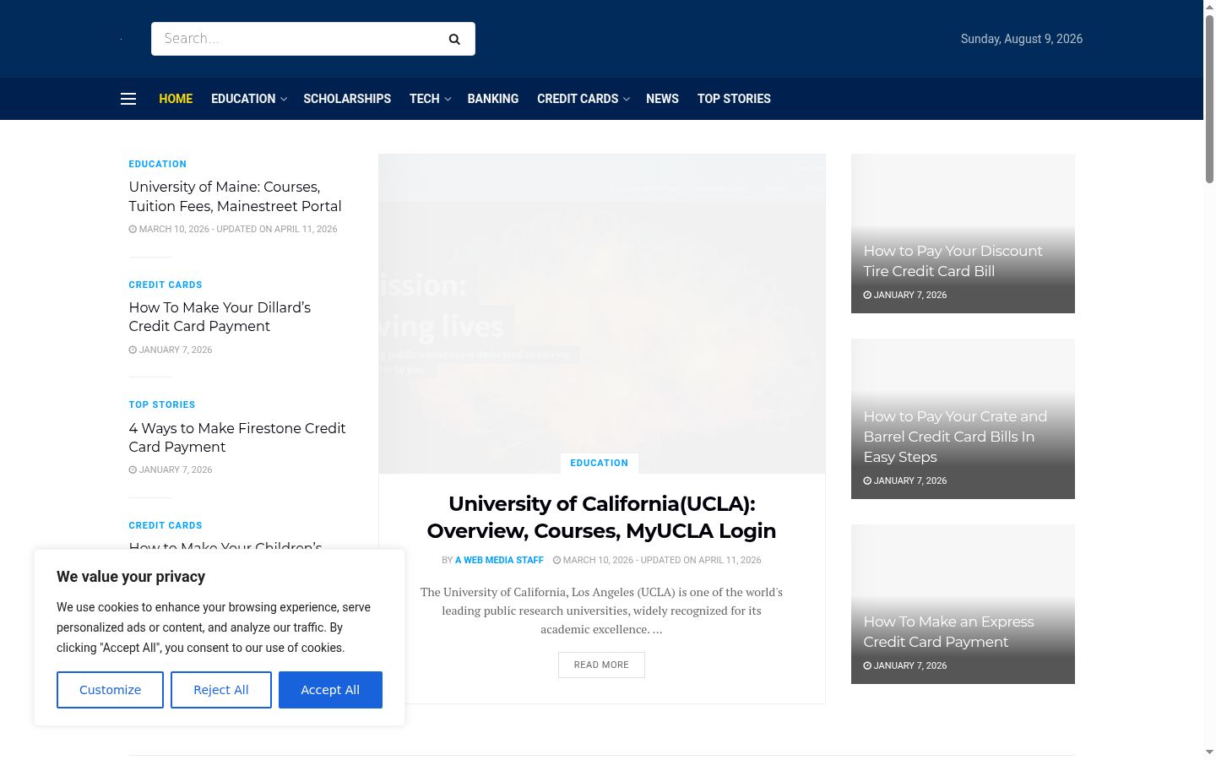This screenshot has width=1216, height=760.
Task: Open Express Credit Card Payment article
Action: point(948,632)
